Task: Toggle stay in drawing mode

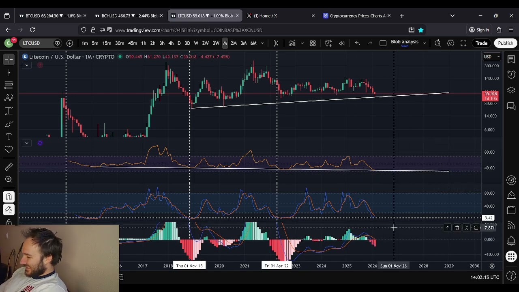Action: 9,210
